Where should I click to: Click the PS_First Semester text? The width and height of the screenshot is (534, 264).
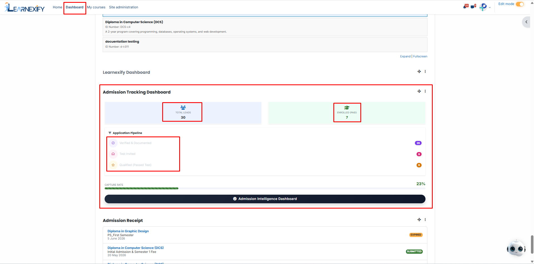pyautogui.click(x=120, y=235)
